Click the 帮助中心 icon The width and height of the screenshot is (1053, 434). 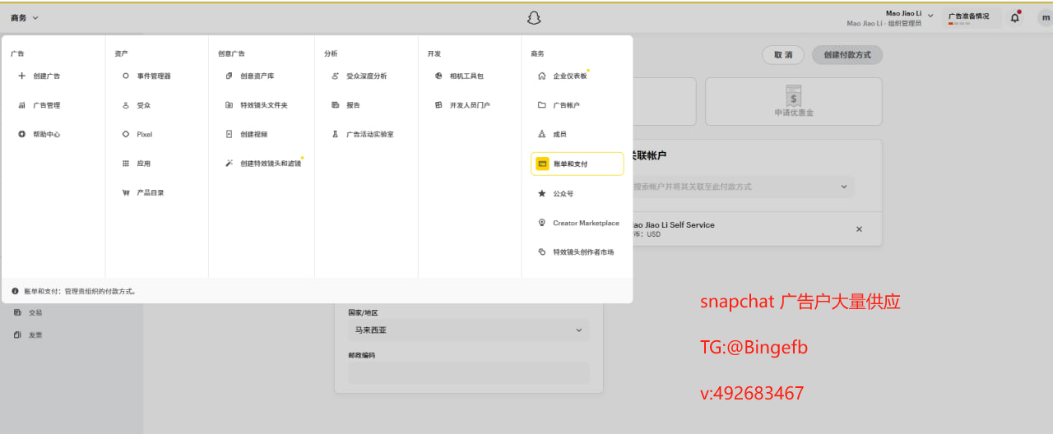click(x=21, y=134)
